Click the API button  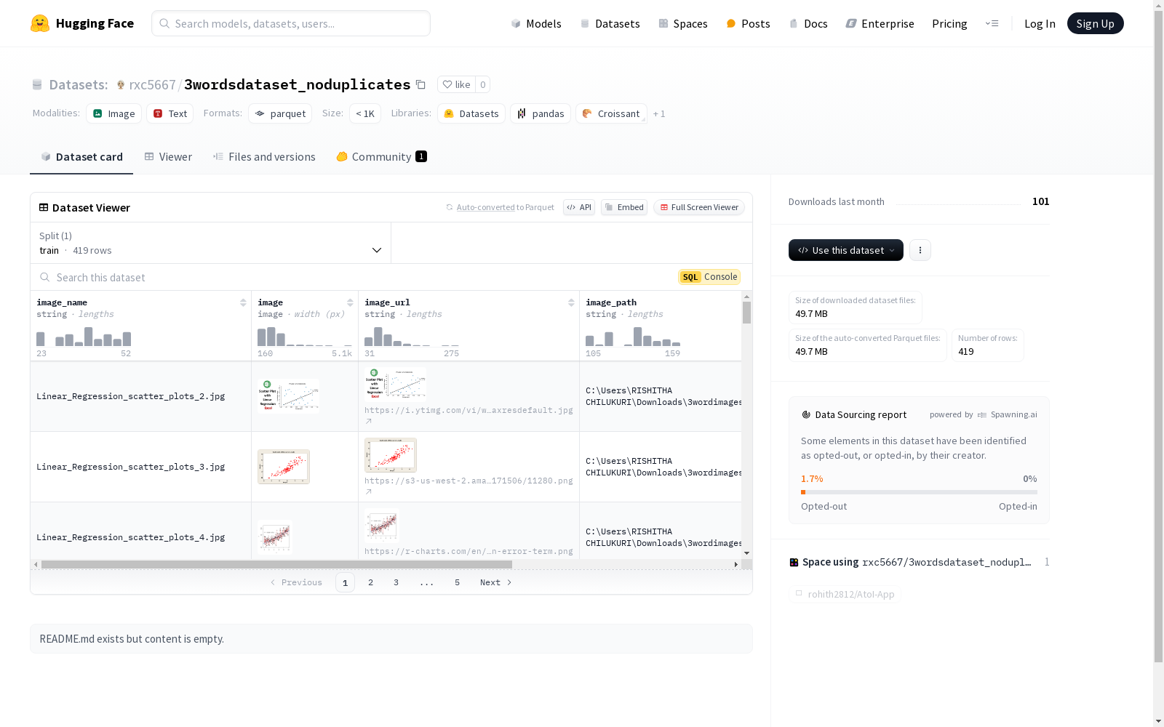coord(579,207)
